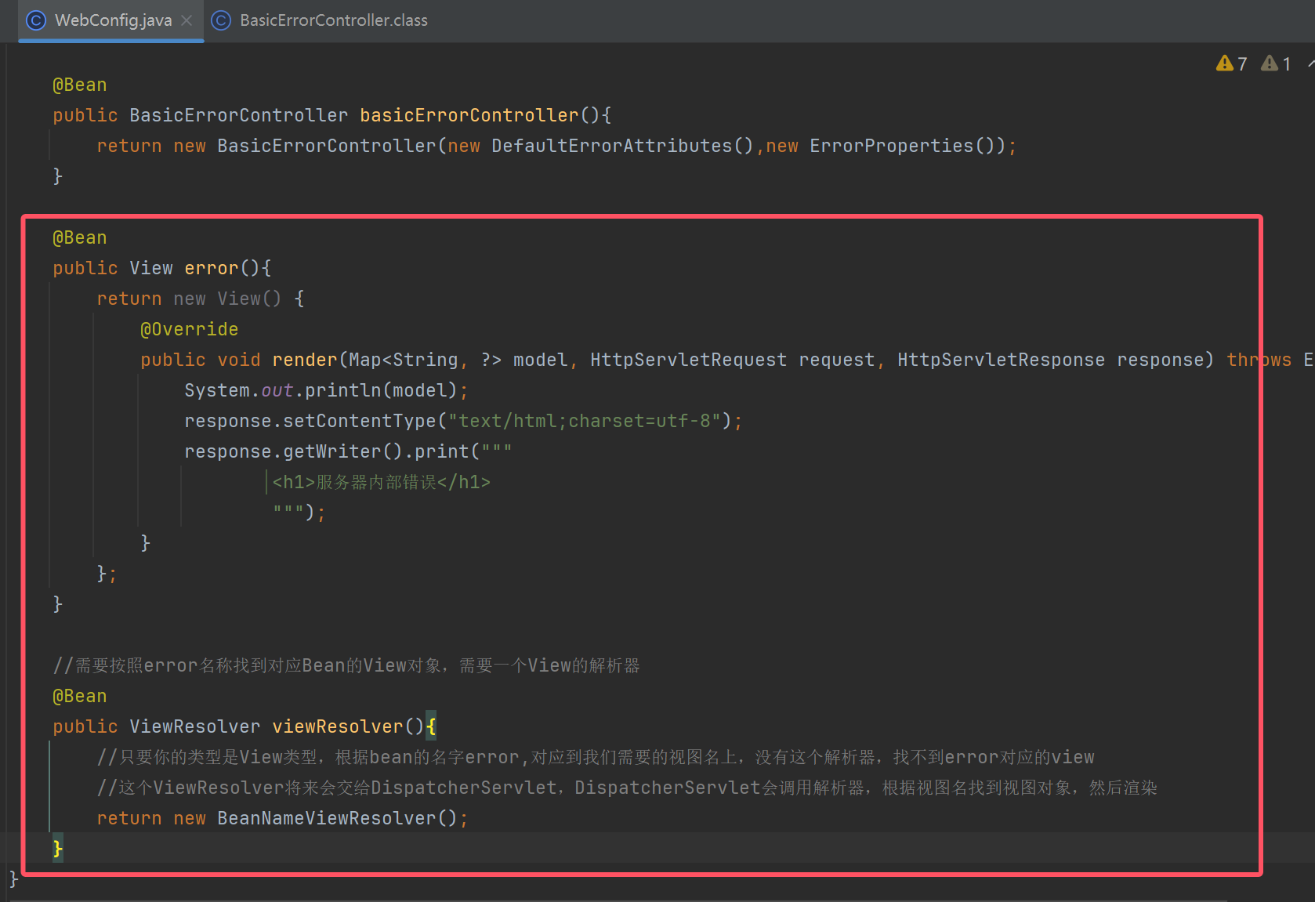The height and width of the screenshot is (902, 1315).
Task: Click the @Override annotation
Action: tap(189, 329)
